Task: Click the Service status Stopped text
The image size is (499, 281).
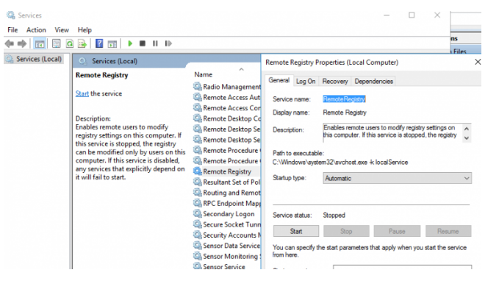Action: coord(334,215)
